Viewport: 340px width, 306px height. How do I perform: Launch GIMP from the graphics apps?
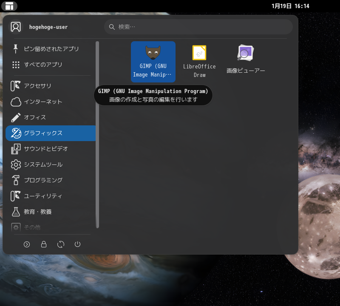coord(153,61)
